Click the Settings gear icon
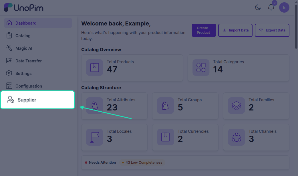The height and width of the screenshot is (176, 298). 9,73
